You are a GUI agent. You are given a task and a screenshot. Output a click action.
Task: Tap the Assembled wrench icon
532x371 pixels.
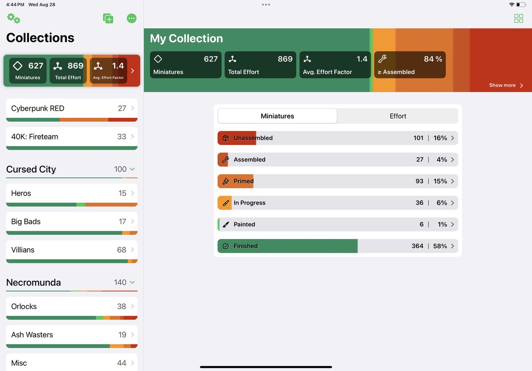tap(225, 160)
